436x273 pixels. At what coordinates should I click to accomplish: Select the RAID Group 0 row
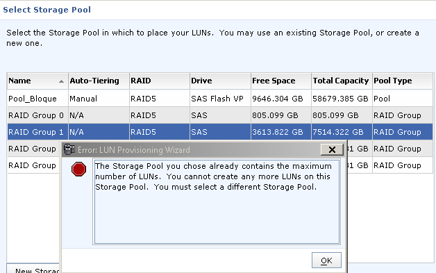pyautogui.click(x=220, y=115)
